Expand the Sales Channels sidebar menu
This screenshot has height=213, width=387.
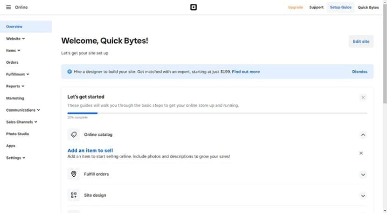click(21, 122)
